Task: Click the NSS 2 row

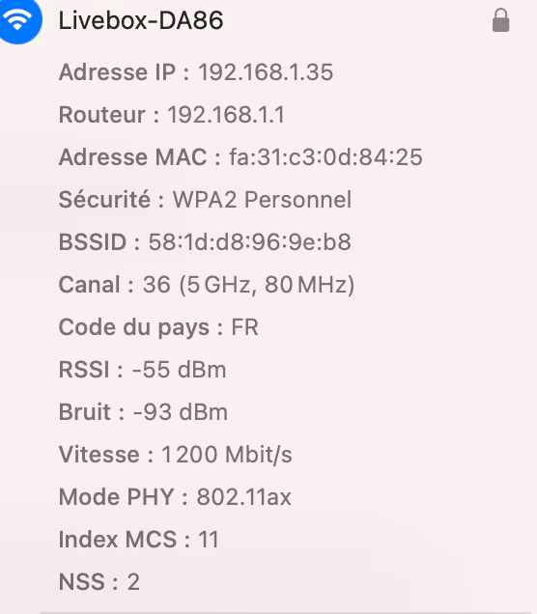Action: tap(99, 582)
